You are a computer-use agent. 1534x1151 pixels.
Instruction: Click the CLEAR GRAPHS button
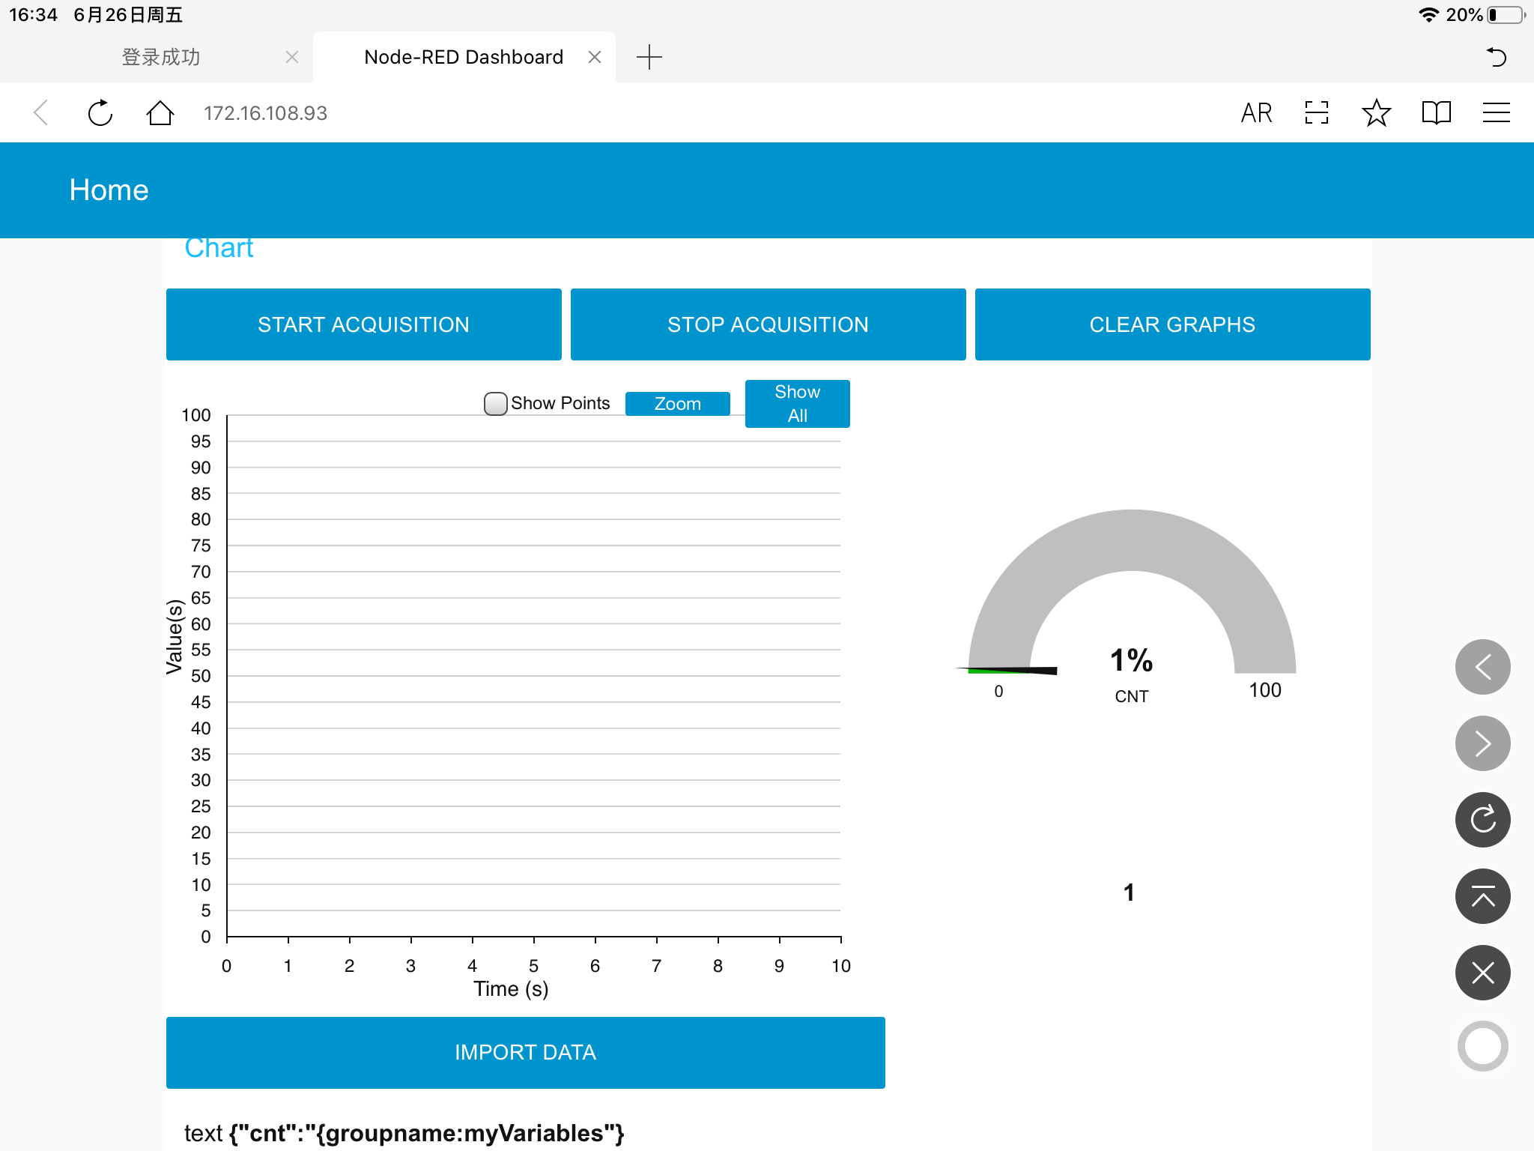[x=1172, y=324]
